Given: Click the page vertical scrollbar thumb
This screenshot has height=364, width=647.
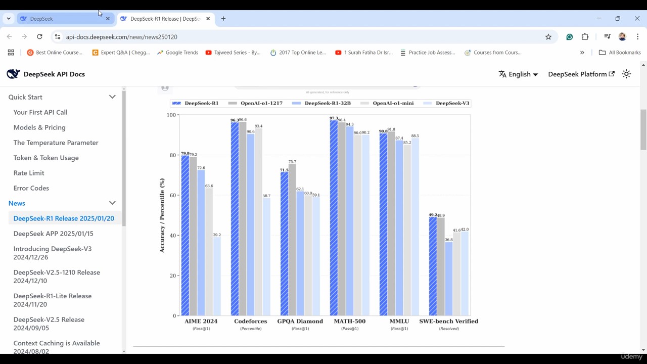Looking at the screenshot, I should pos(643,130).
